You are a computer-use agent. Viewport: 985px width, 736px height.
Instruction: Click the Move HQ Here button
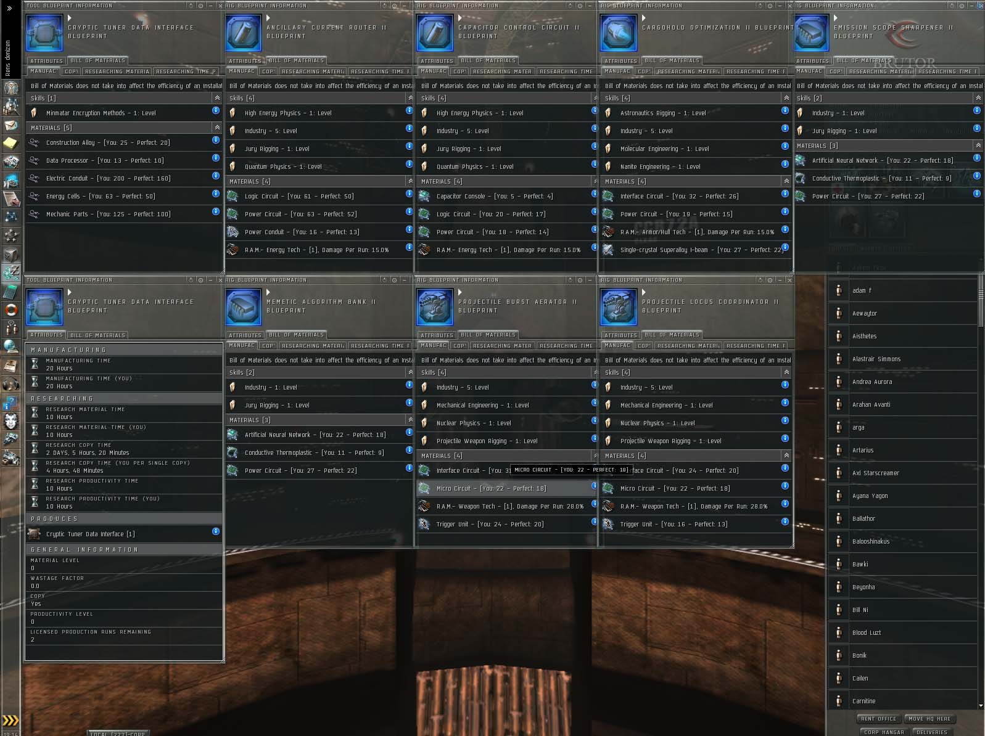point(931,719)
